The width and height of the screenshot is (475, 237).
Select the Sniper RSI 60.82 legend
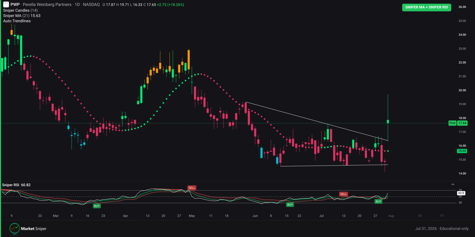click(17, 184)
